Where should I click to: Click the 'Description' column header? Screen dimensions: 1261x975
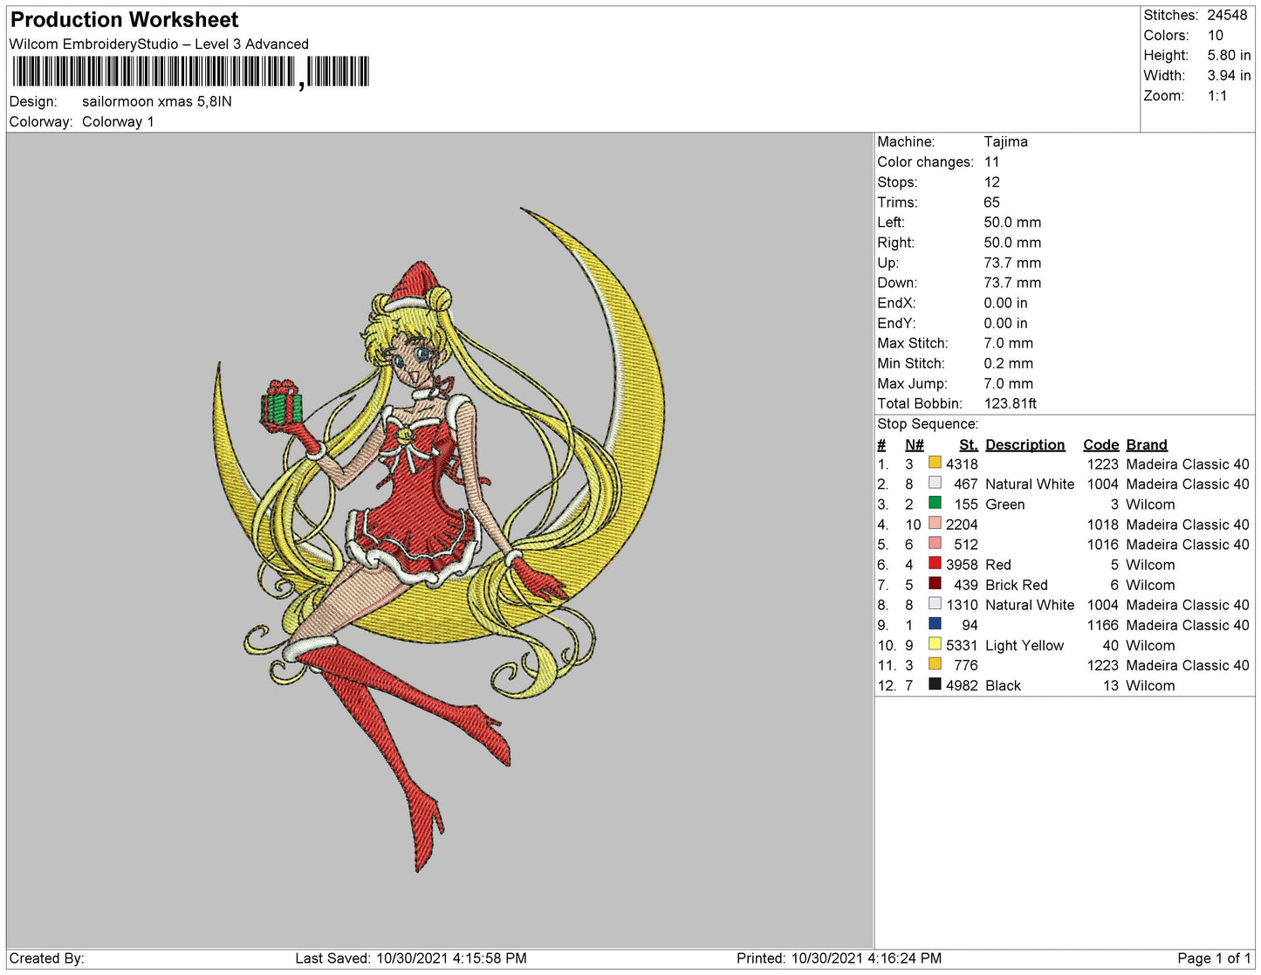[1025, 444]
